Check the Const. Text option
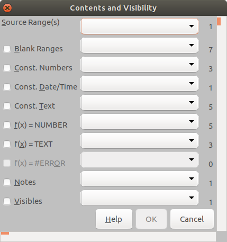The height and width of the screenshot is (242, 227). (7, 106)
